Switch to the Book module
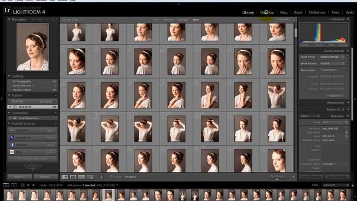357x201 pixels. (x=298, y=12)
